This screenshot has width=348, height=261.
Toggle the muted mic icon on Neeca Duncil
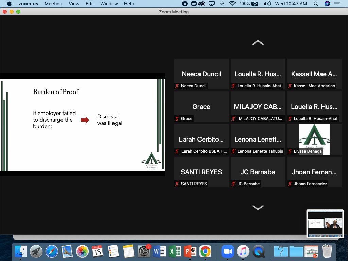coord(177,86)
